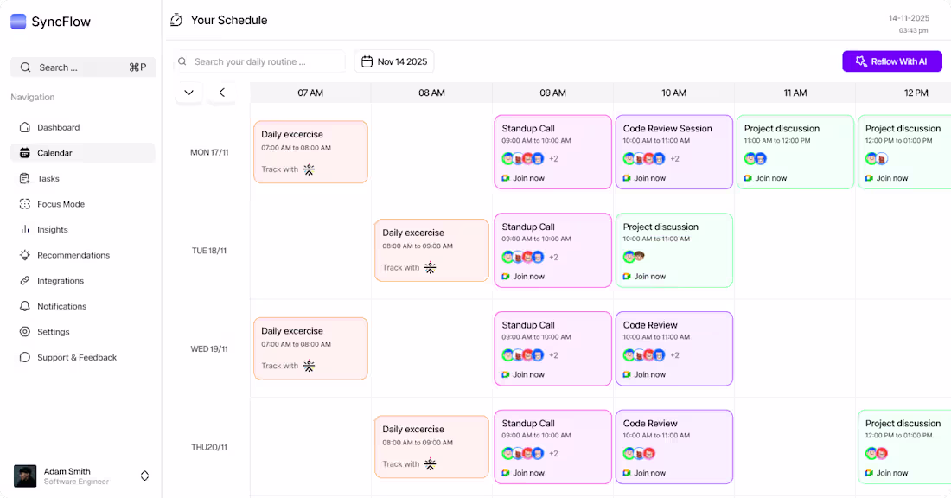Screen dimensions: 951x498
Task: Open the Nov 14 2025 date picker
Action: pos(394,61)
